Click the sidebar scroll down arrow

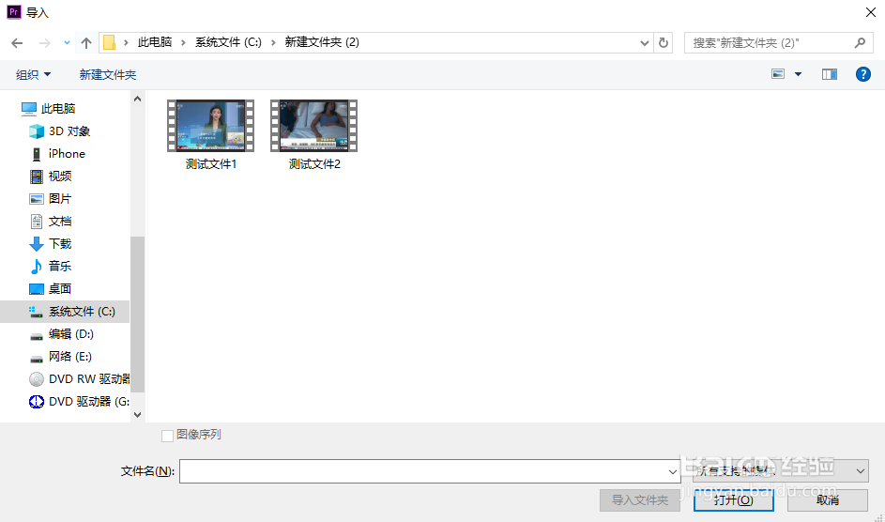(x=138, y=414)
